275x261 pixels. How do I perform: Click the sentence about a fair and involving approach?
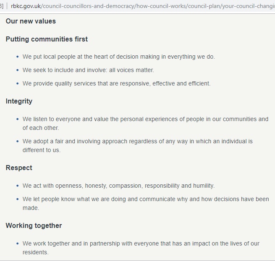(137, 141)
